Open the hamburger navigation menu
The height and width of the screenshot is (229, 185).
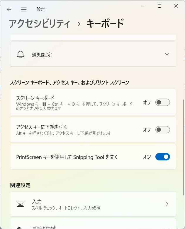coord(24,9)
